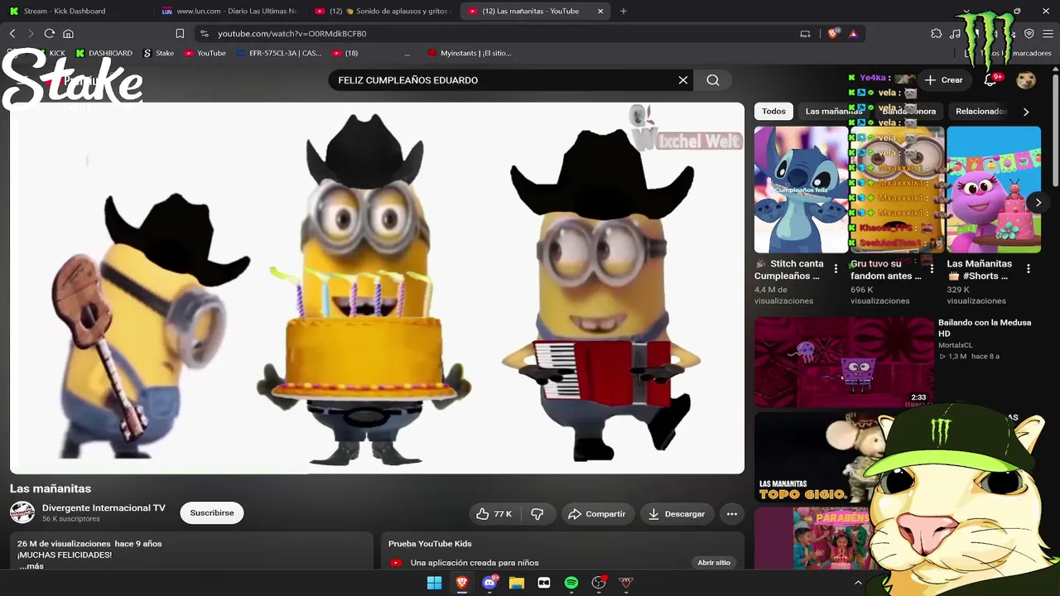The height and width of the screenshot is (596, 1060).
Task: Expand the description with ...más
Action: point(31,566)
